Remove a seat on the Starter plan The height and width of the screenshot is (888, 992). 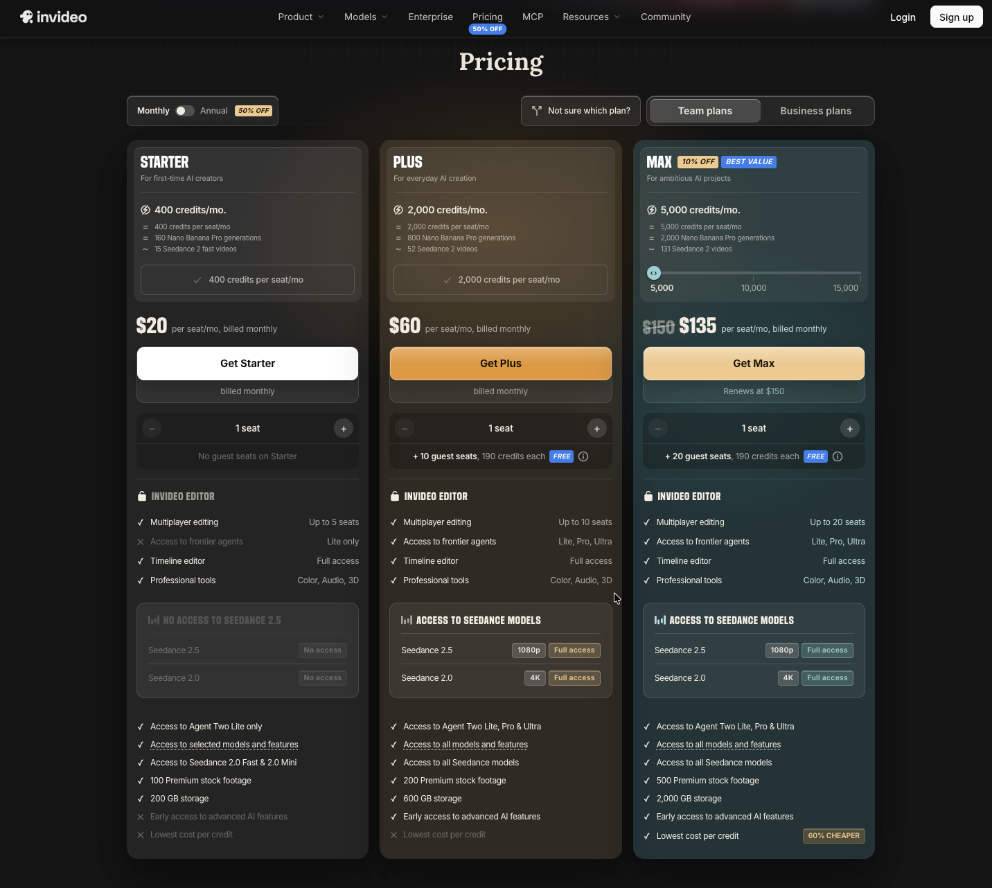pyautogui.click(x=152, y=429)
